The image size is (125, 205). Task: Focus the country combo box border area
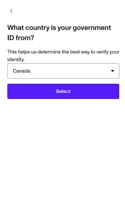tap(63, 71)
